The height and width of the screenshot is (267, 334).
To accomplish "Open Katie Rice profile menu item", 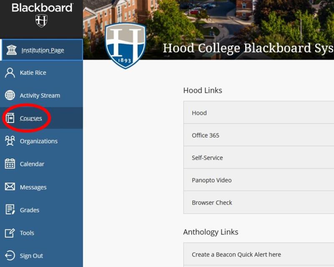I will (x=41, y=73).
